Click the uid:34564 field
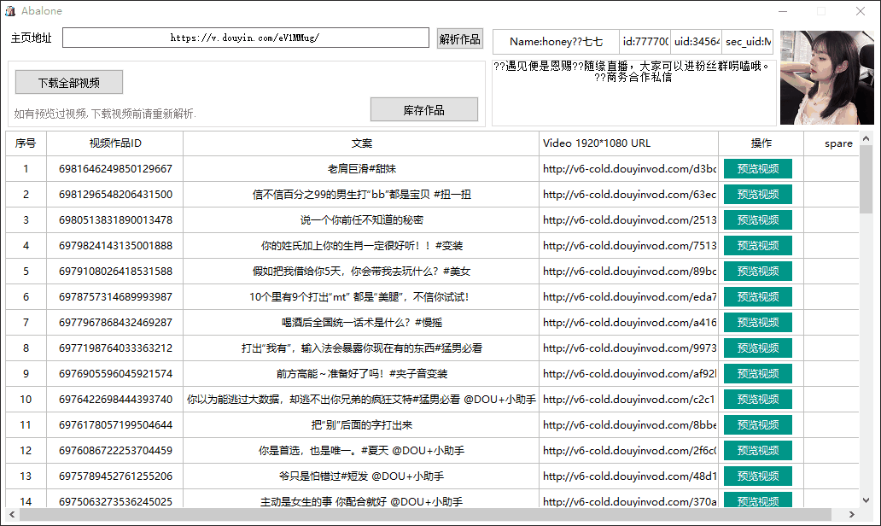The image size is (881, 526). 696,42
